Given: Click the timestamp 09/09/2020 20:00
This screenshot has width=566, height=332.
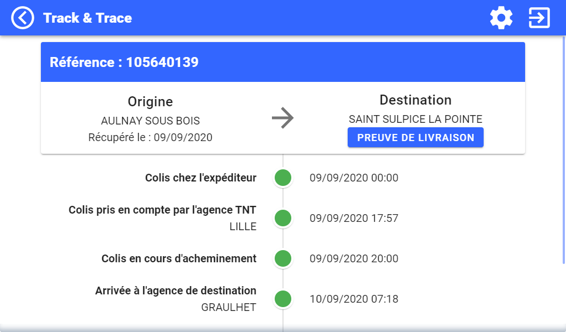Looking at the screenshot, I should click(x=354, y=258).
